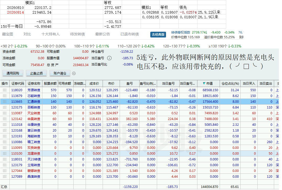Screen dimensions: 282x190
Task: Sort by the 成本价 column header
Action: click(x=94, y=84)
